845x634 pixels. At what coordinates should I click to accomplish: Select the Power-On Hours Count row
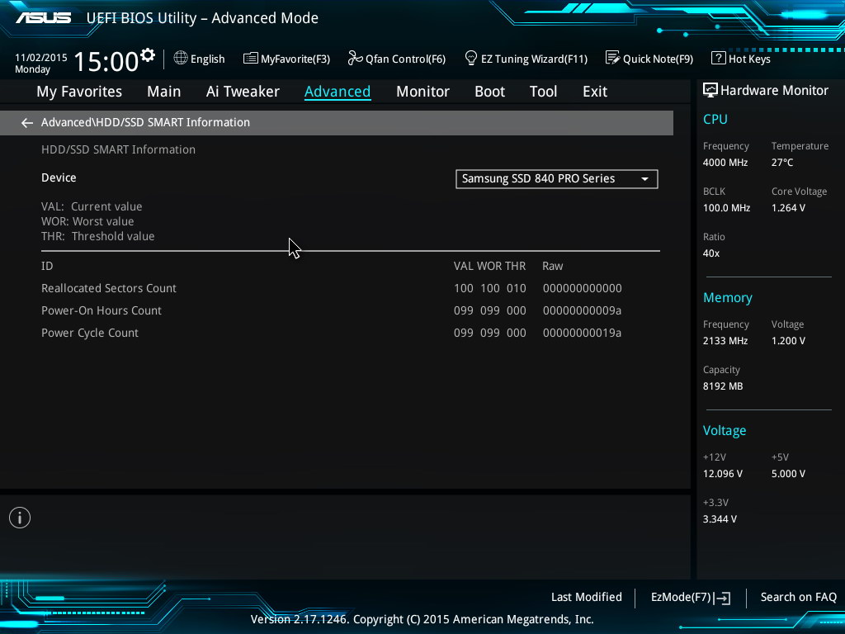(x=101, y=310)
